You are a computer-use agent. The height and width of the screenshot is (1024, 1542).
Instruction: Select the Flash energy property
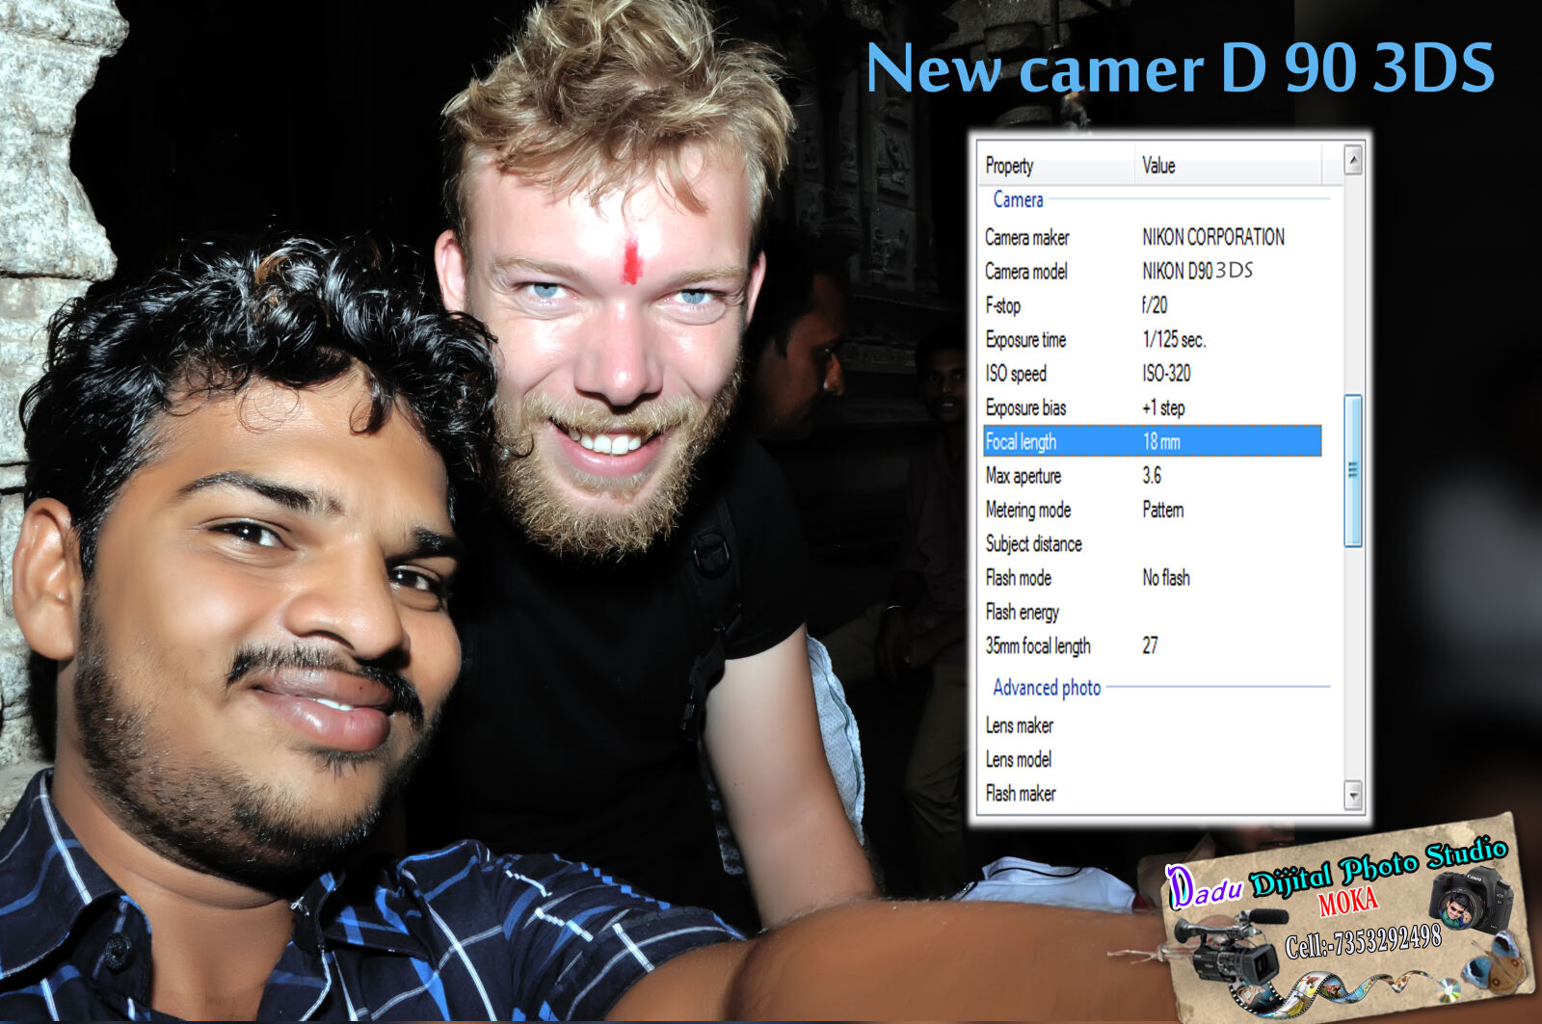pos(1022,612)
